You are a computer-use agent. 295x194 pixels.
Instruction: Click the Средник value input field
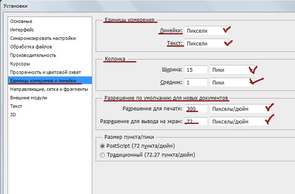tap(196, 82)
